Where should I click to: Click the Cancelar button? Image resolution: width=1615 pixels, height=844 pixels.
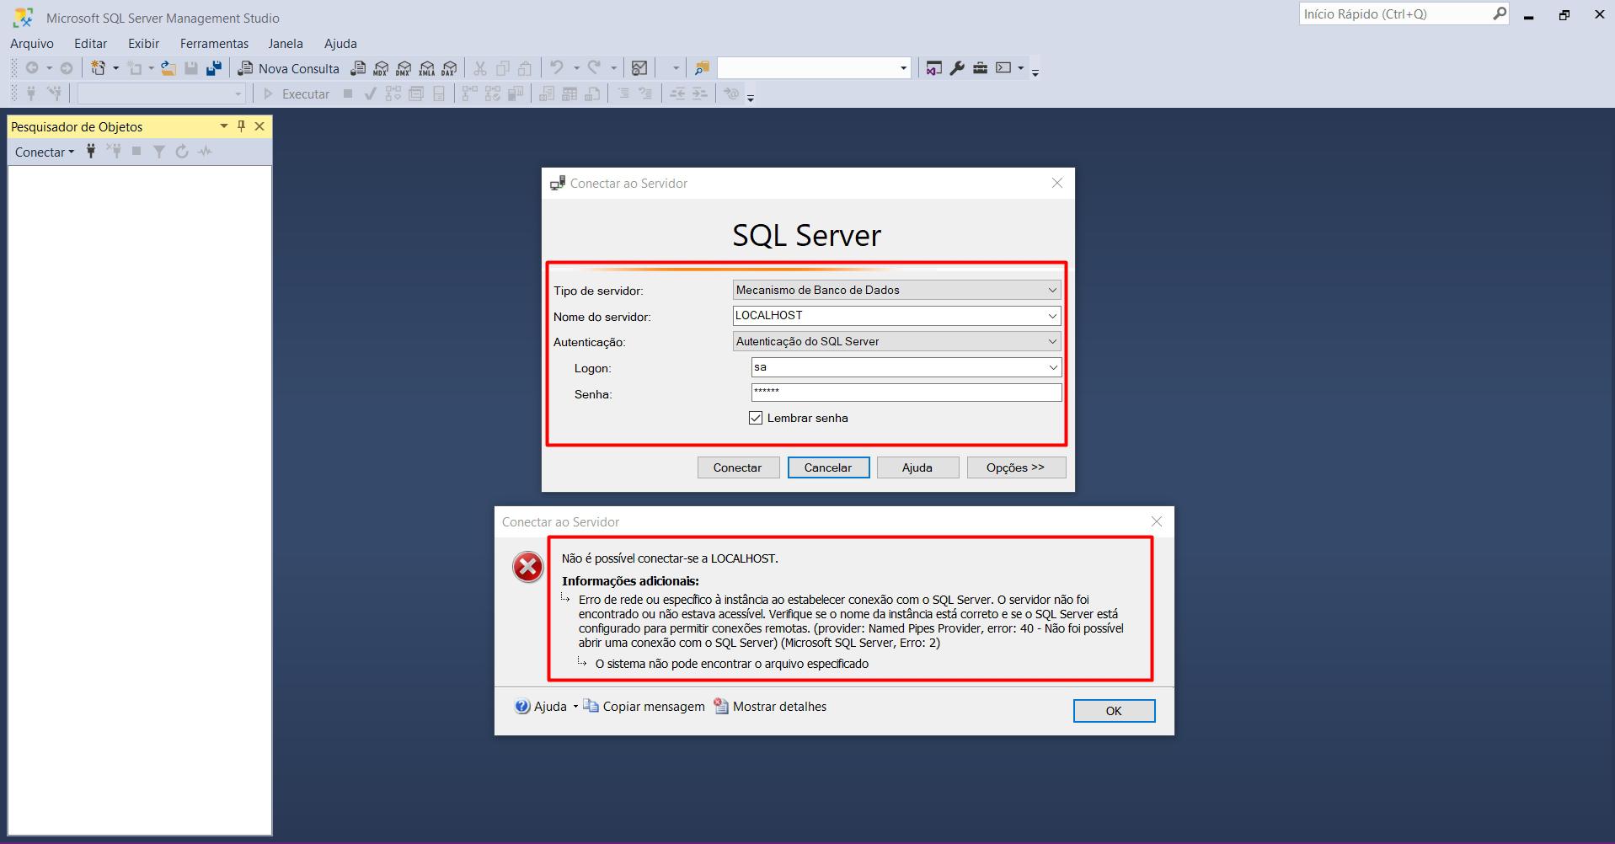point(828,467)
